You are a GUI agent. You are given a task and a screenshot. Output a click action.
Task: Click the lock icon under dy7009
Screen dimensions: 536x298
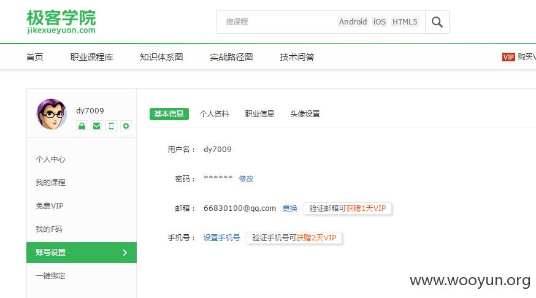tap(82, 126)
